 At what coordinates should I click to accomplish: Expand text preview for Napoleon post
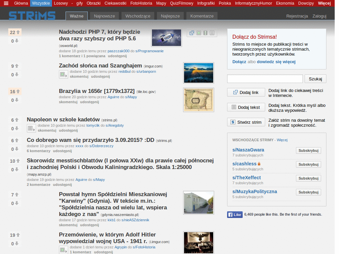coord(31,128)
